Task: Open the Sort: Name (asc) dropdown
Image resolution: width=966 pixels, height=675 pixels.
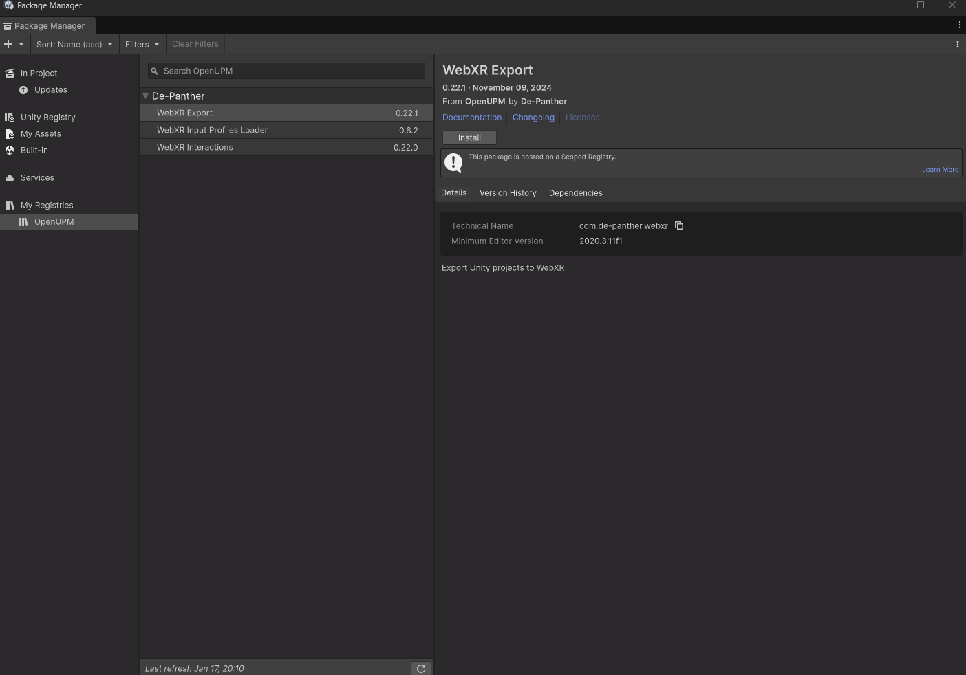Action: pyautogui.click(x=74, y=44)
